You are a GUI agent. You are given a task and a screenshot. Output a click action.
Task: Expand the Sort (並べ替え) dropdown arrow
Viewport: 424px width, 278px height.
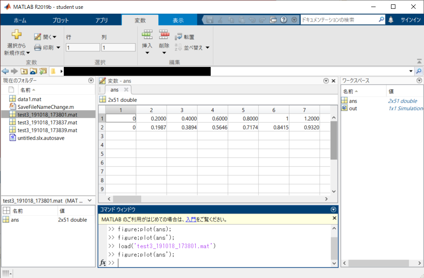[x=208, y=48]
